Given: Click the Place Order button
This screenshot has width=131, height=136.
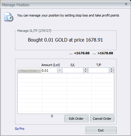Looking at the screenshot, I should (x=29, y=71).
